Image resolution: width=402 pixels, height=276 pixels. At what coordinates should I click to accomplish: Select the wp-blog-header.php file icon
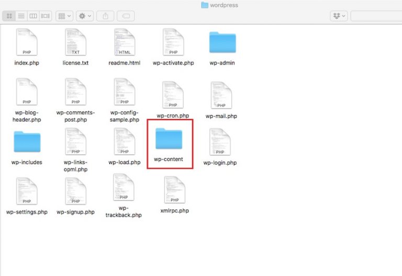[x=27, y=91]
